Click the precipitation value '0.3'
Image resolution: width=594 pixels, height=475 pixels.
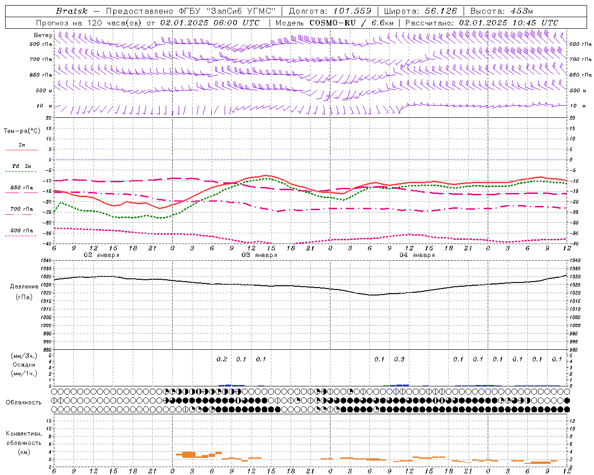click(x=399, y=359)
